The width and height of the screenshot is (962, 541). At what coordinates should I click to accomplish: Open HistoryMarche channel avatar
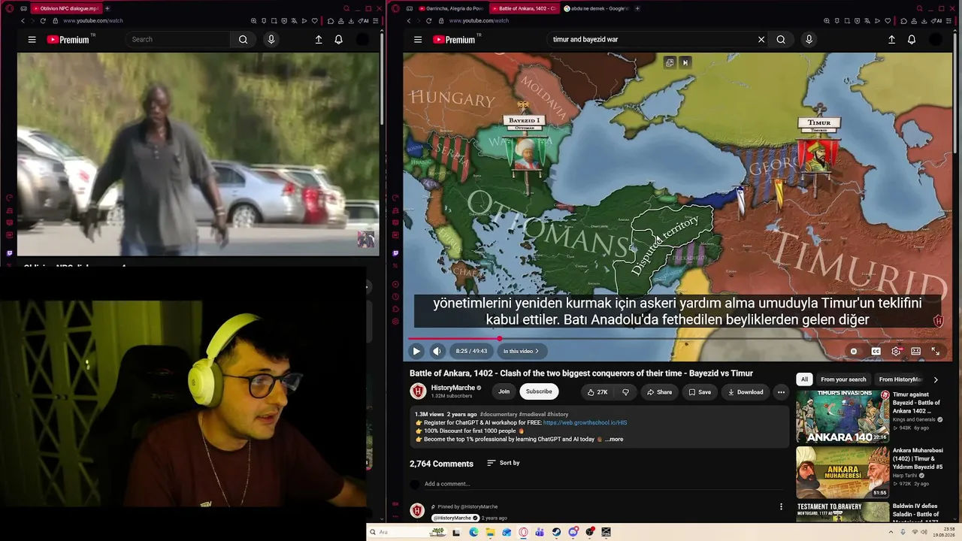(x=418, y=391)
